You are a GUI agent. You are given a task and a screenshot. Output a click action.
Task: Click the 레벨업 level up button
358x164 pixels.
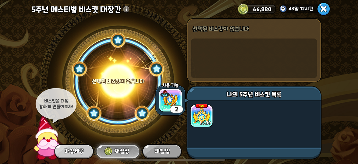(x=162, y=151)
